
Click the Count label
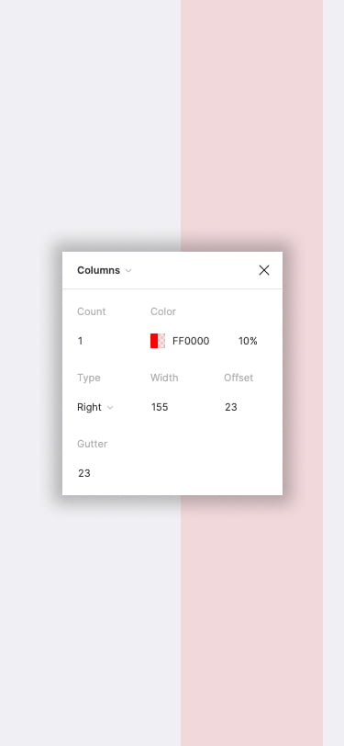tap(91, 311)
